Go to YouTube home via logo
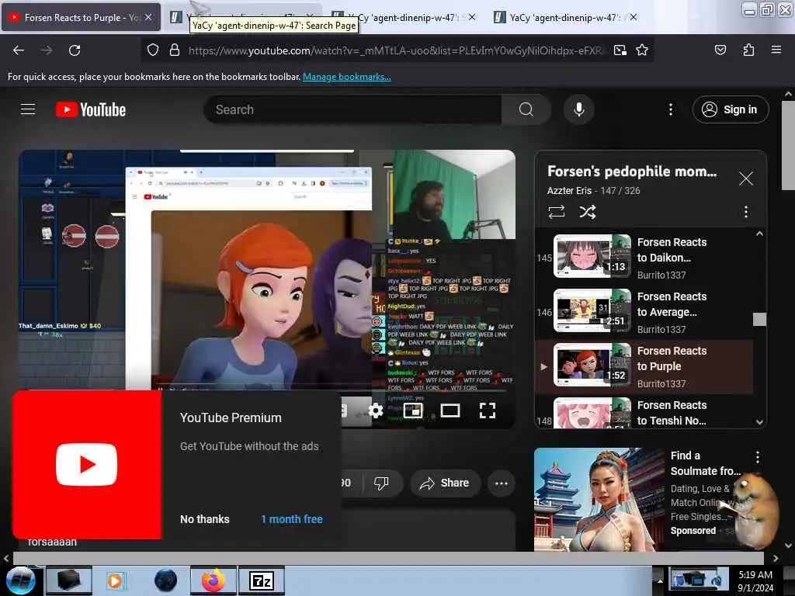This screenshot has width=795, height=596. [x=91, y=109]
